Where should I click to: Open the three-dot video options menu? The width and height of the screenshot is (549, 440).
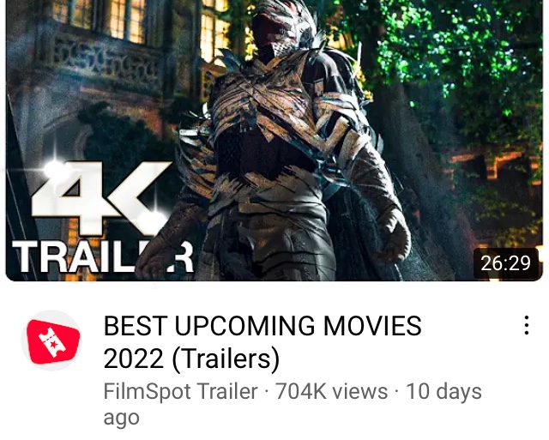(x=526, y=326)
